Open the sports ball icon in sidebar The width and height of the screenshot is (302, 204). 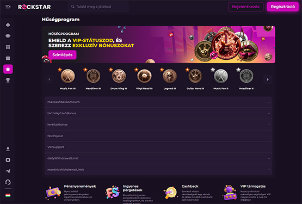pos(8,36)
